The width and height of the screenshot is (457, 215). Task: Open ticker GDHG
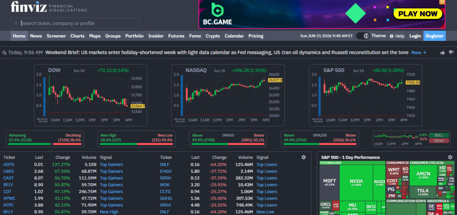click(x=166, y=198)
